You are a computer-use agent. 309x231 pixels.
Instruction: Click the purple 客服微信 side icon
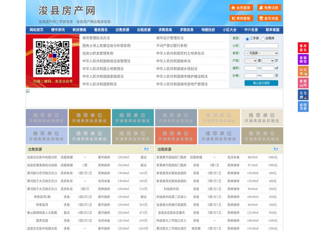[x=303, y=59]
